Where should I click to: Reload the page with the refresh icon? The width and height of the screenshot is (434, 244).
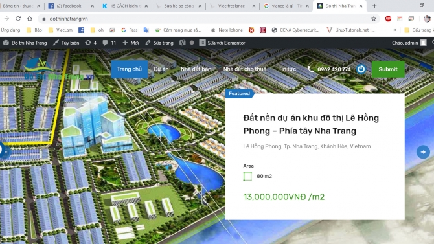click(x=18, y=19)
